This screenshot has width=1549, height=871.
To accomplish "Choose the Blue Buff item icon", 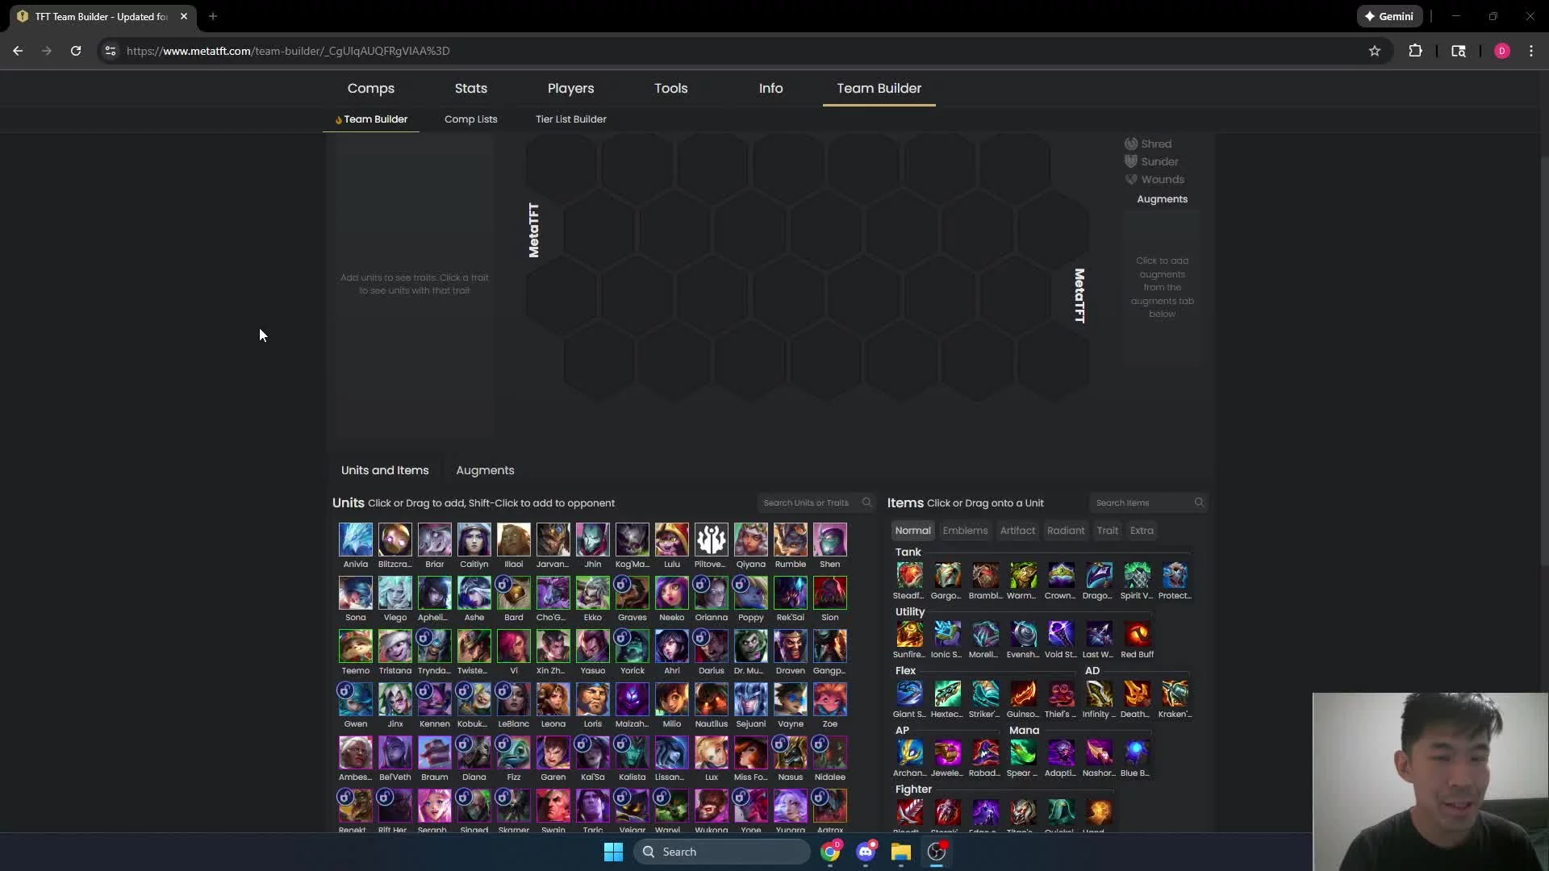I will 1136,752.
